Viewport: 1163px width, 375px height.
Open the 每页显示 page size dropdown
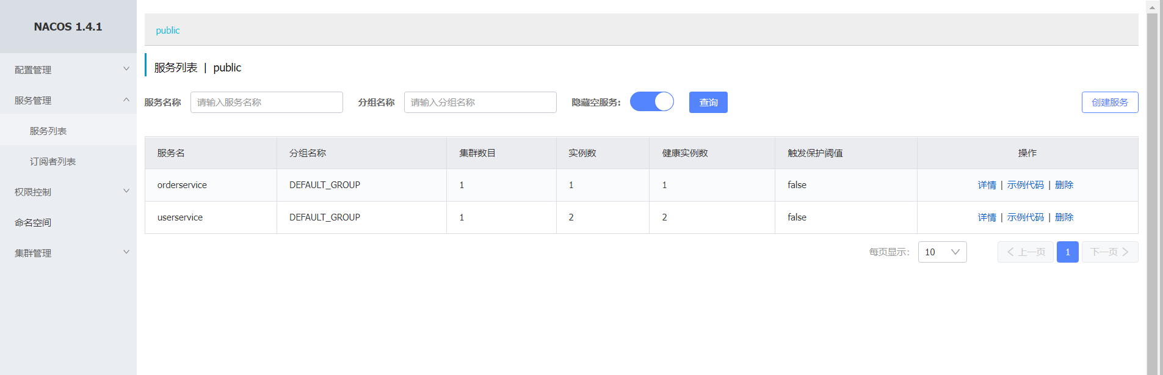[942, 252]
